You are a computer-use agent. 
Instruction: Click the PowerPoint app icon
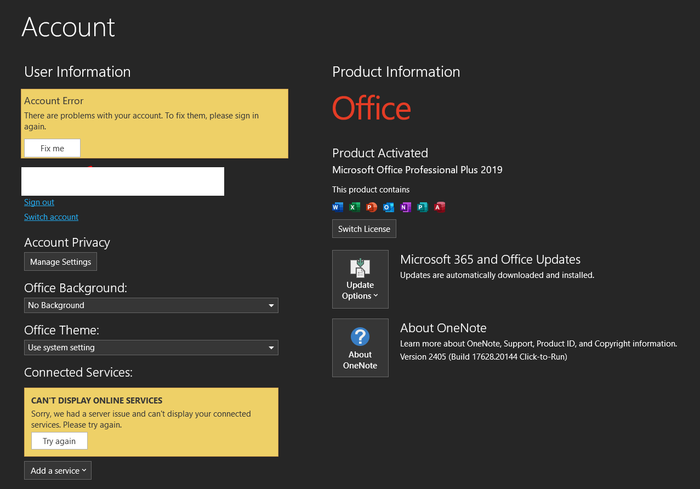coord(372,207)
